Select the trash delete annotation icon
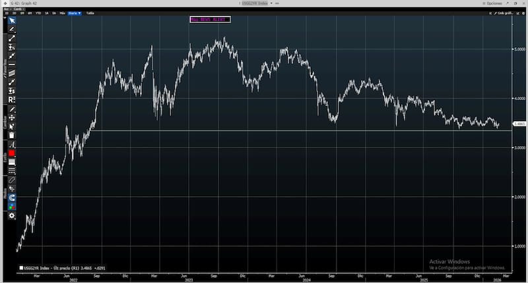The image size is (528, 283). 11,135
